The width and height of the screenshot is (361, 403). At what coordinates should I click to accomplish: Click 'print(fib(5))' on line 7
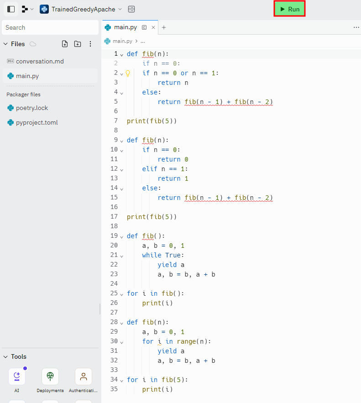(x=152, y=121)
